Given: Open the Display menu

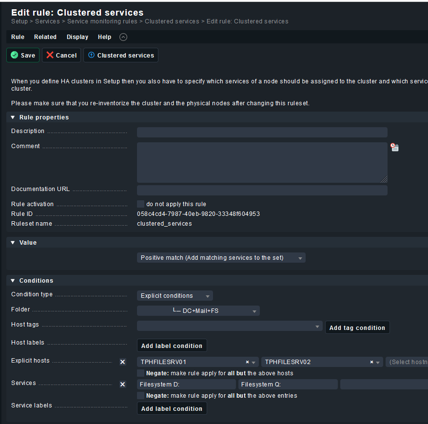Looking at the screenshot, I should click(77, 37).
